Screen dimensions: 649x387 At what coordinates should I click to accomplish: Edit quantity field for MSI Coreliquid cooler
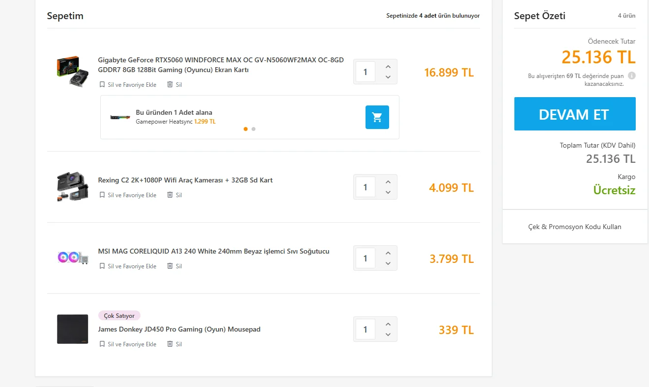click(365, 258)
